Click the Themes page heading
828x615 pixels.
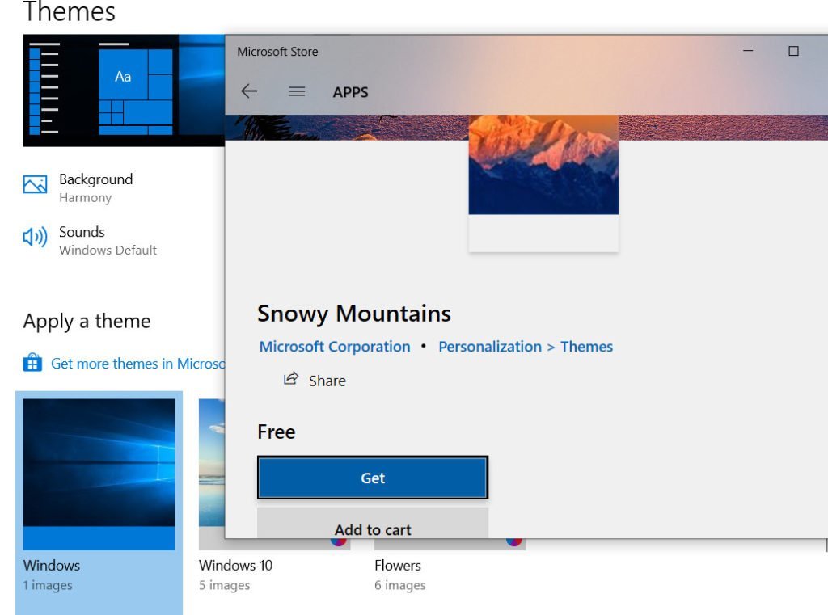[x=70, y=11]
